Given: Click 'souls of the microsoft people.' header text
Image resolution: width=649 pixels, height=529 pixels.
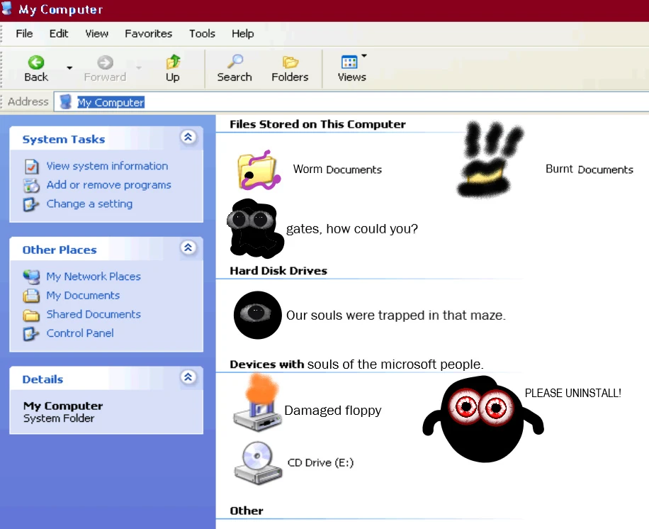Looking at the screenshot, I should (x=395, y=364).
